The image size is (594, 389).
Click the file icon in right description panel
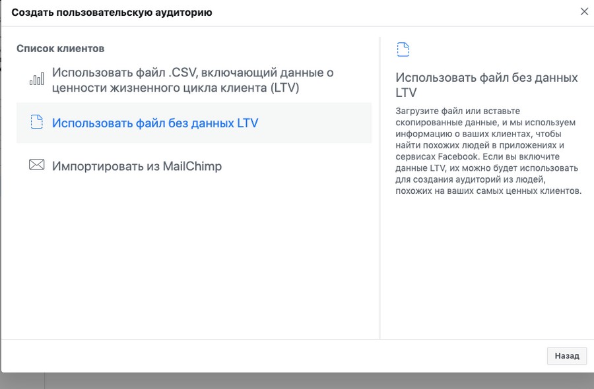coord(403,49)
